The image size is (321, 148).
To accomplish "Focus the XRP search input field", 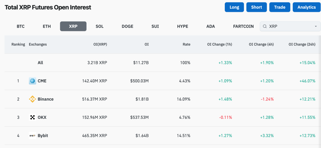I will [x=290, y=26].
